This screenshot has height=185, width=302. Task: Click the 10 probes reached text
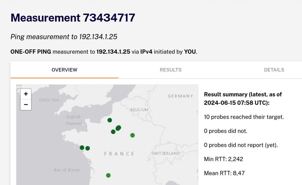click(243, 117)
